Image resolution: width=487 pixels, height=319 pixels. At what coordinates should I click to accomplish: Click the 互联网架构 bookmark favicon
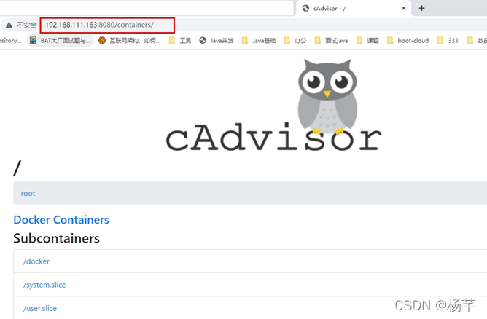click(x=102, y=40)
